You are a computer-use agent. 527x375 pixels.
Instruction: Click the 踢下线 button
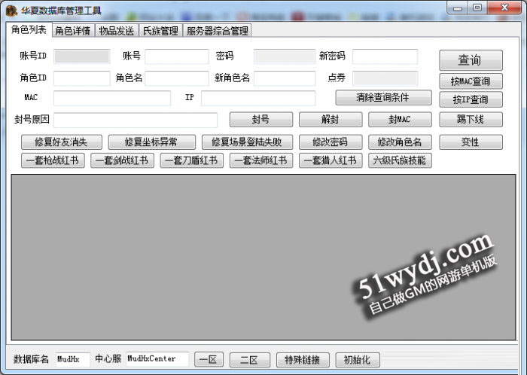pyautogui.click(x=471, y=120)
